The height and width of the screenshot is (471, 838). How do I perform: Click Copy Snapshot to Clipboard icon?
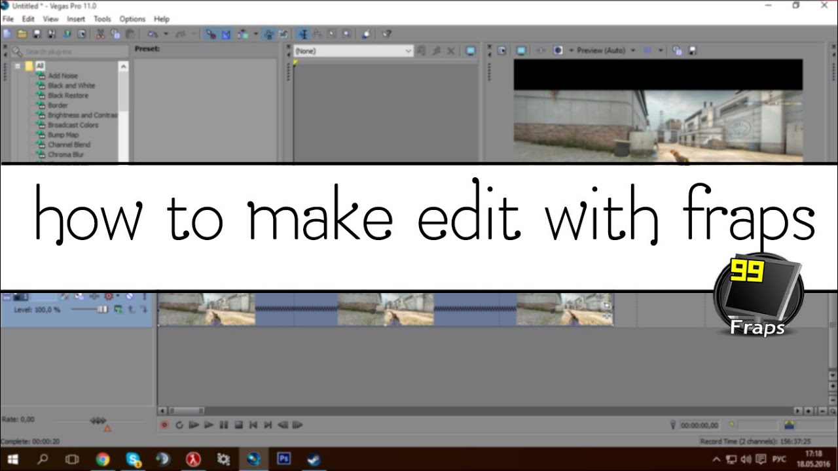(x=677, y=50)
